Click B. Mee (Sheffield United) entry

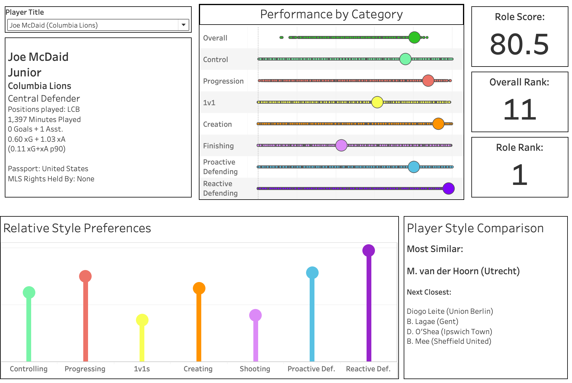pos(449,341)
